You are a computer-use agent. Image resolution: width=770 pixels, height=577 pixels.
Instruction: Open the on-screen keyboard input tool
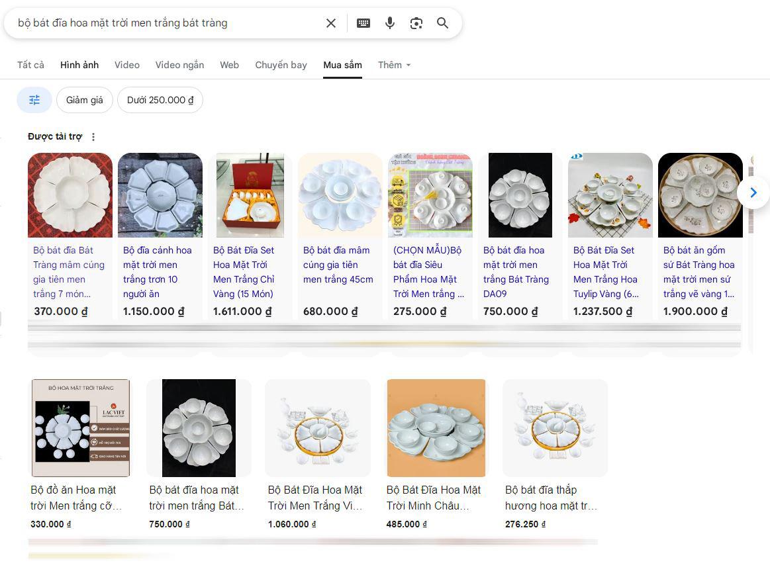coord(363,23)
